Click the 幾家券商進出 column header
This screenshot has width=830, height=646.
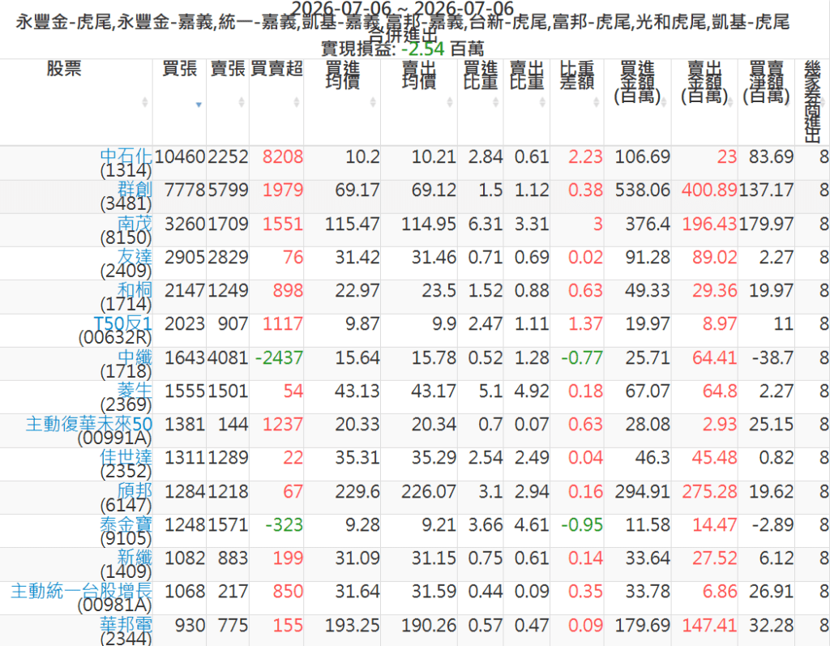812,101
